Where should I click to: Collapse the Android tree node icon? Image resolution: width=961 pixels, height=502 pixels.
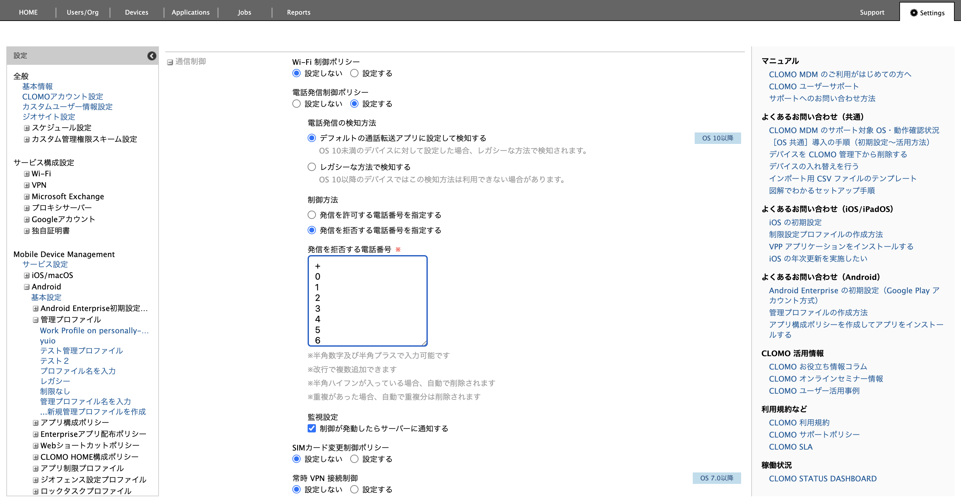tap(27, 287)
